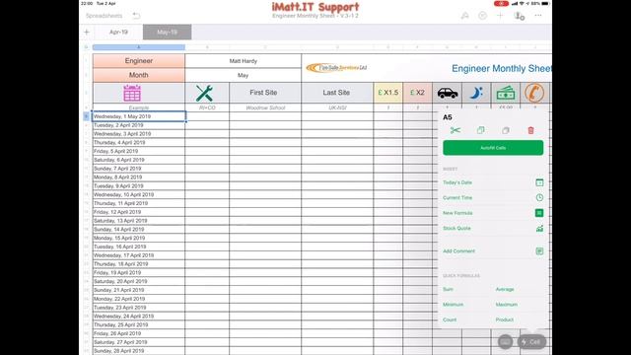Go back to Spreadsheets
This screenshot has height=355, width=631.
pos(104,16)
